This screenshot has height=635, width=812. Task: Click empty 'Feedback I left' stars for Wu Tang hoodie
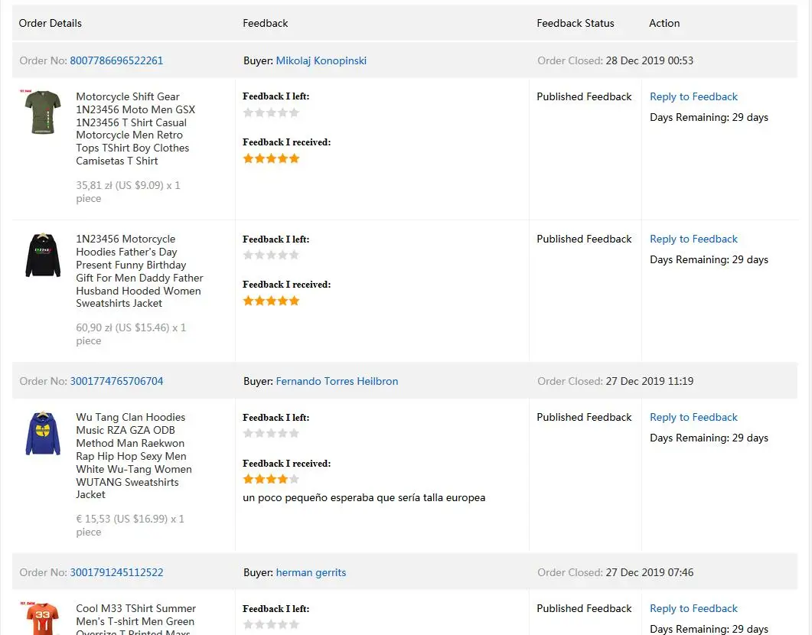(271, 433)
